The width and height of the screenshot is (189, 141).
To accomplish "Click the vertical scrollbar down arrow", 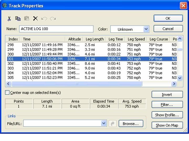I will (180, 78).
